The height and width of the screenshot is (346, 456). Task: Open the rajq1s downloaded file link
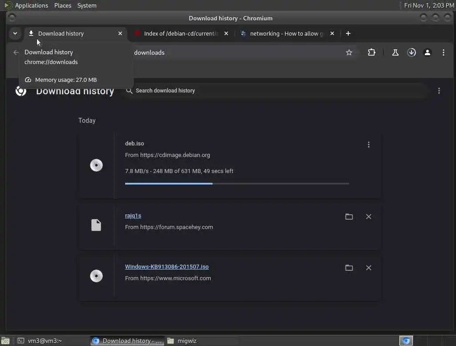(x=133, y=216)
